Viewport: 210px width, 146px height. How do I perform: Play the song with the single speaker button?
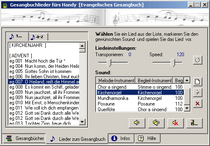[137, 123]
